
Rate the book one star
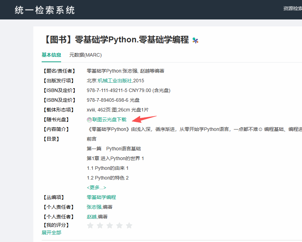coord(90,226)
